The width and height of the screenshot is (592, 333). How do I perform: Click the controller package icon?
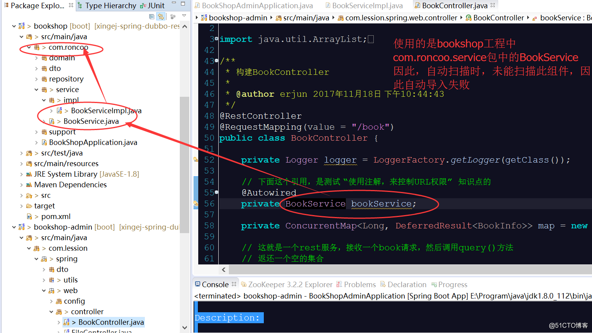pos(59,312)
